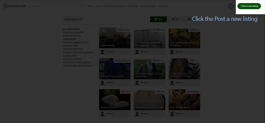Open the KeystoneShare logo home link
The height and width of the screenshot is (123, 265).
pyautogui.click(x=14, y=6)
